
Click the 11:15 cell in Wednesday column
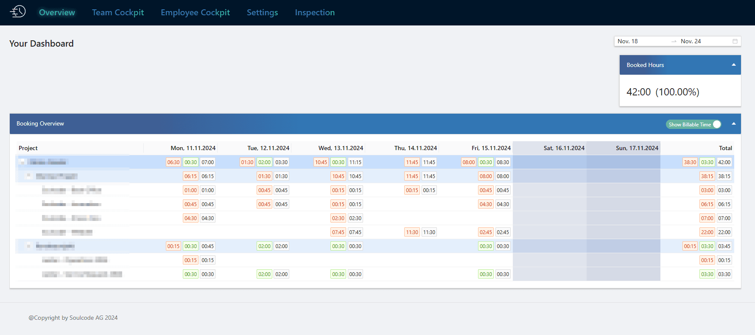pos(355,162)
